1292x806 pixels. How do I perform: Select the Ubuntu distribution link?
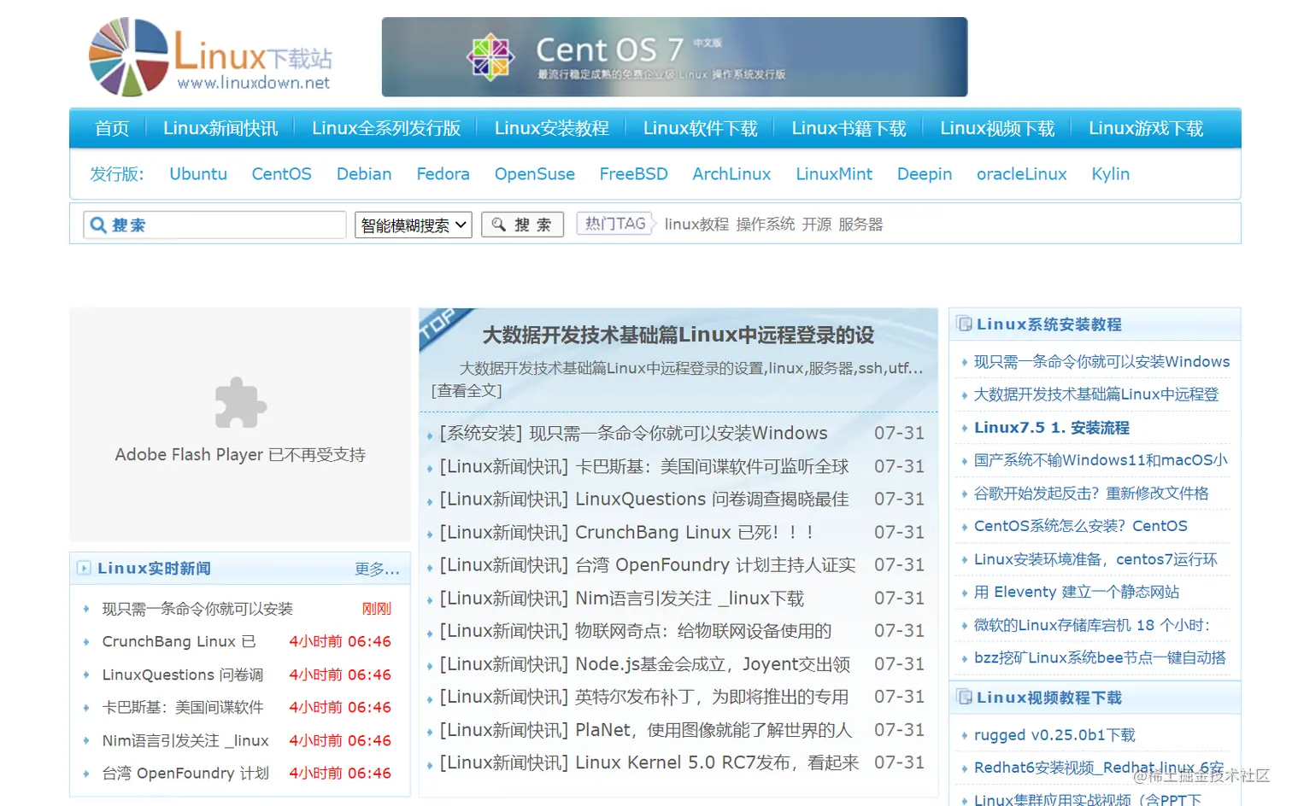198,174
